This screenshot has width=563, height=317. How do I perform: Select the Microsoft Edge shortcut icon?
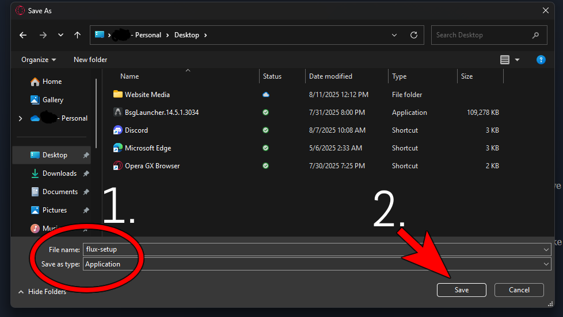pos(118,148)
